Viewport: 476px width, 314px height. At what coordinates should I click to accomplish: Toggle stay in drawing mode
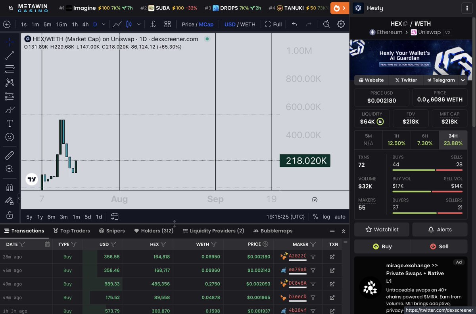(10, 201)
